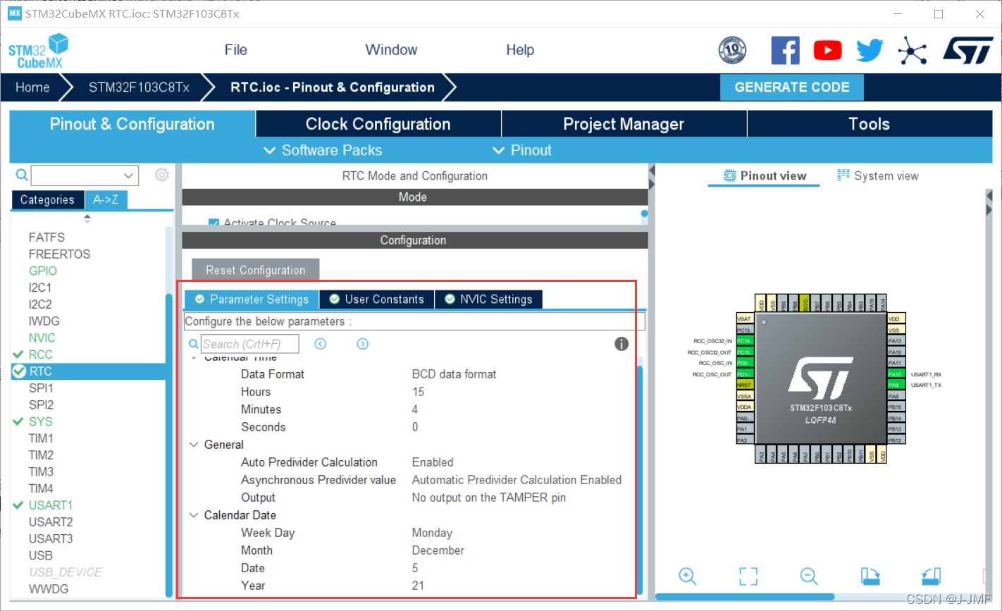
Task: Select the BCD data format value
Action: pos(454,374)
